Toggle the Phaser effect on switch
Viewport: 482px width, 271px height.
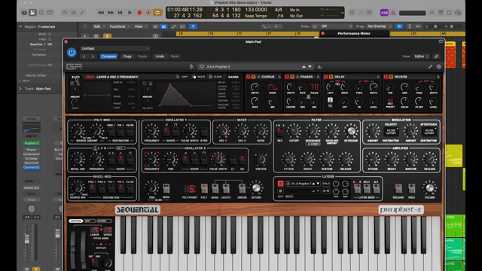[287, 77]
